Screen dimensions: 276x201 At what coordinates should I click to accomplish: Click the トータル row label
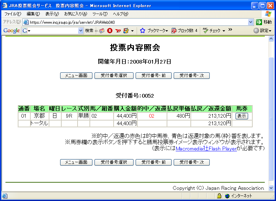39,123
